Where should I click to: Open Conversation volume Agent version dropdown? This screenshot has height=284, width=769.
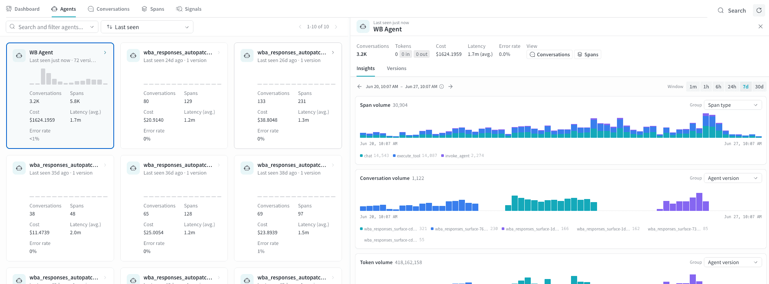click(733, 178)
